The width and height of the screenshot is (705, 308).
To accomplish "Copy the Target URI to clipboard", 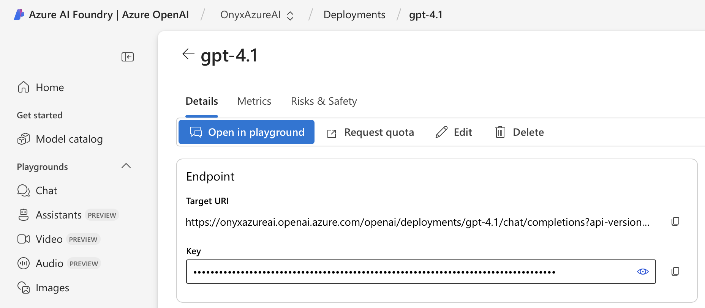I will [675, 222].
